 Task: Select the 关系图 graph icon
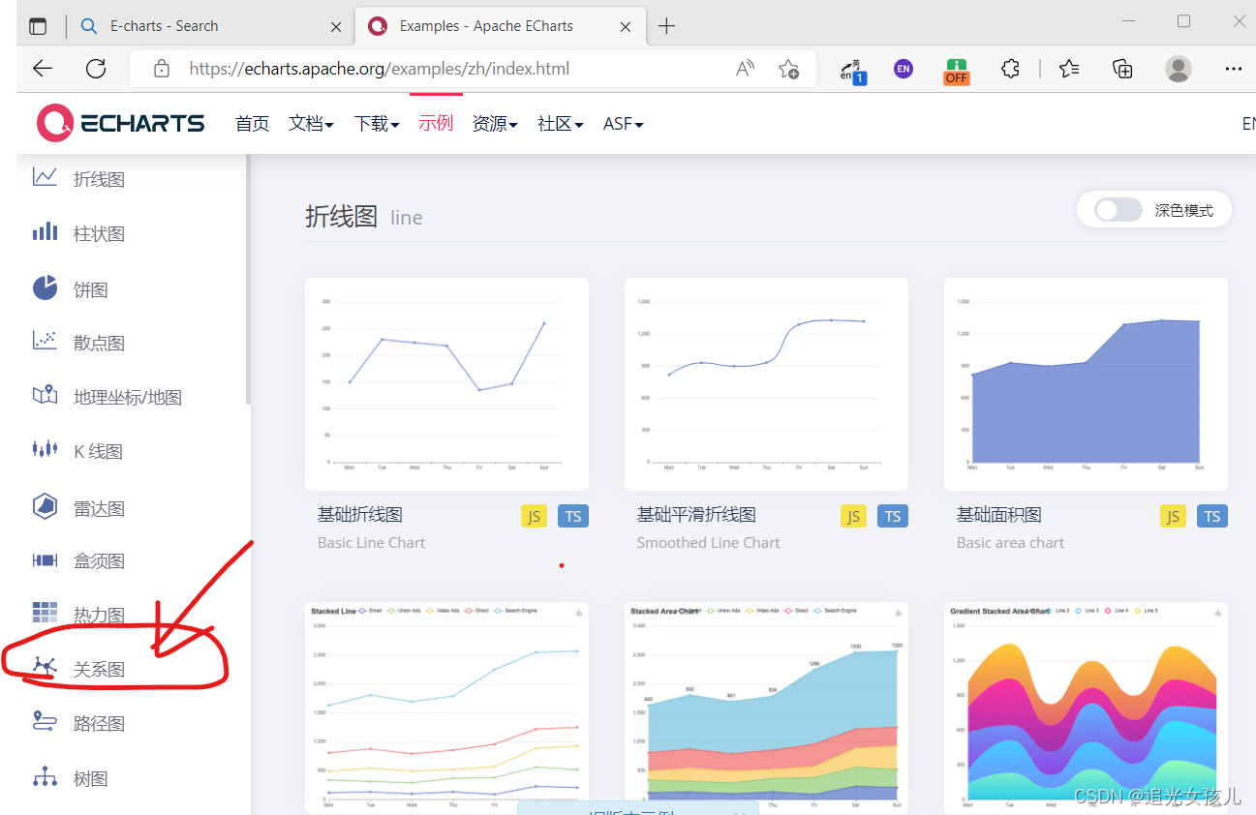[x=45, y=667]
